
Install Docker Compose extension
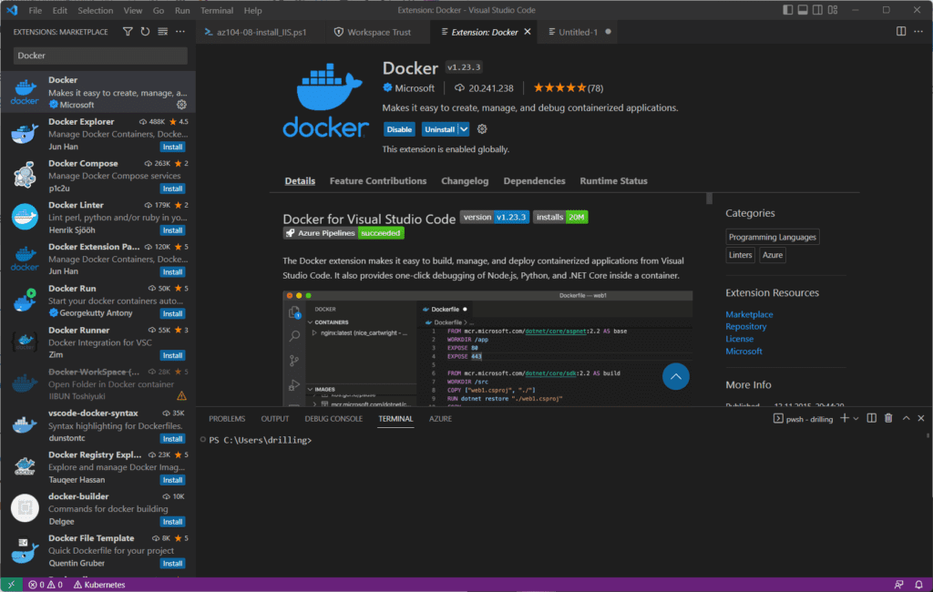[172, 189]
